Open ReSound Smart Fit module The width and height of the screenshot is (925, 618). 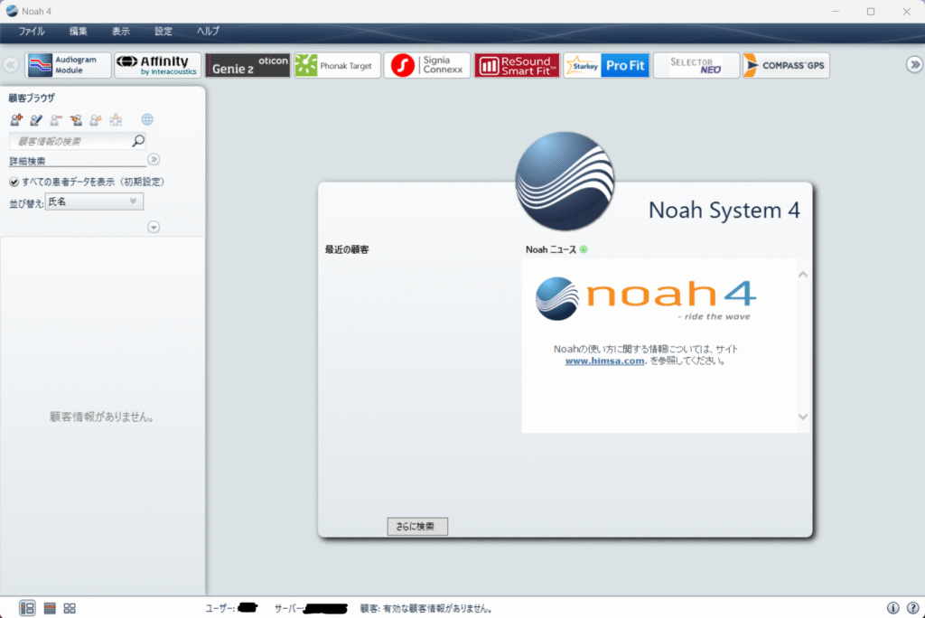point(517,65)
